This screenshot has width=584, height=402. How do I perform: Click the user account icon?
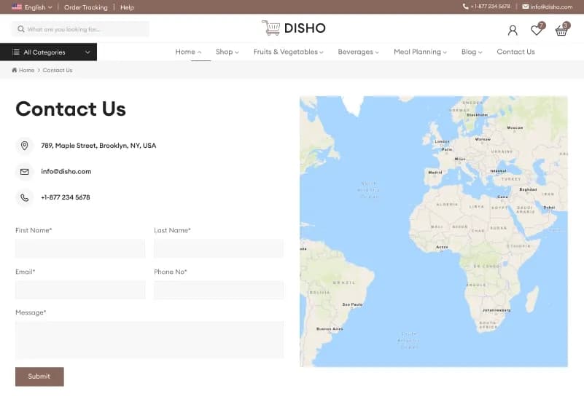[513, 30]
